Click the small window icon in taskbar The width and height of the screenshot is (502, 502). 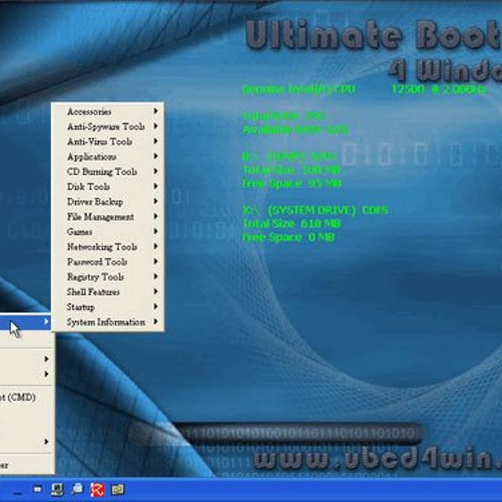37,488
